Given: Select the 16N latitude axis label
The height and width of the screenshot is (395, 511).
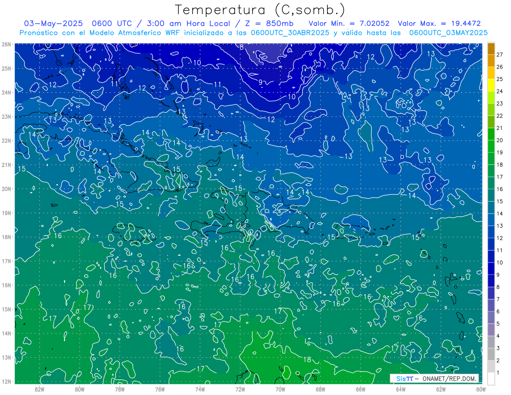Looking at the screenshot, I should coord(6,285).
